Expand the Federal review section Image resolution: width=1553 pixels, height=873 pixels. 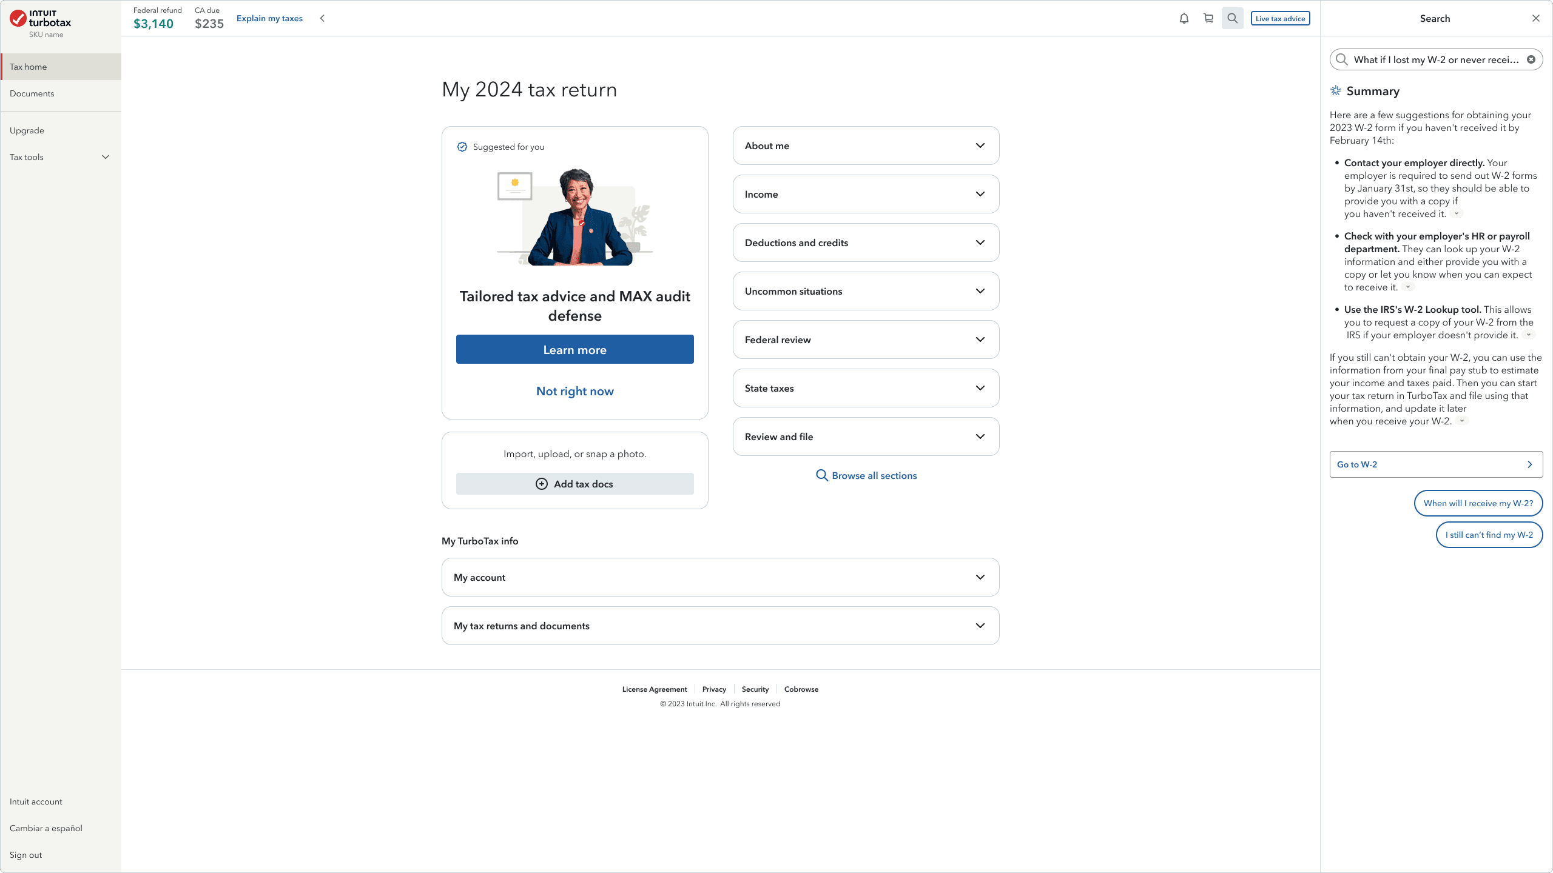click(866, 339)
